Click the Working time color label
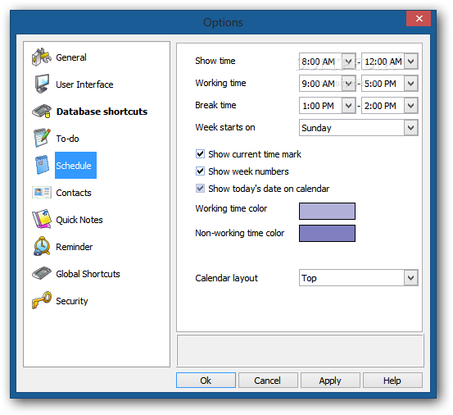Image resolution: width=453 pixels, height=415 pixels. point(231,208)
